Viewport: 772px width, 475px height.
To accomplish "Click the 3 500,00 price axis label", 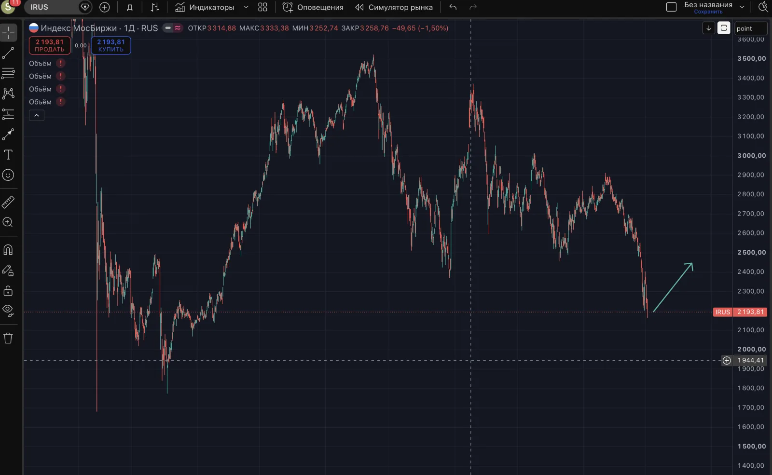I will coord(751,58).
